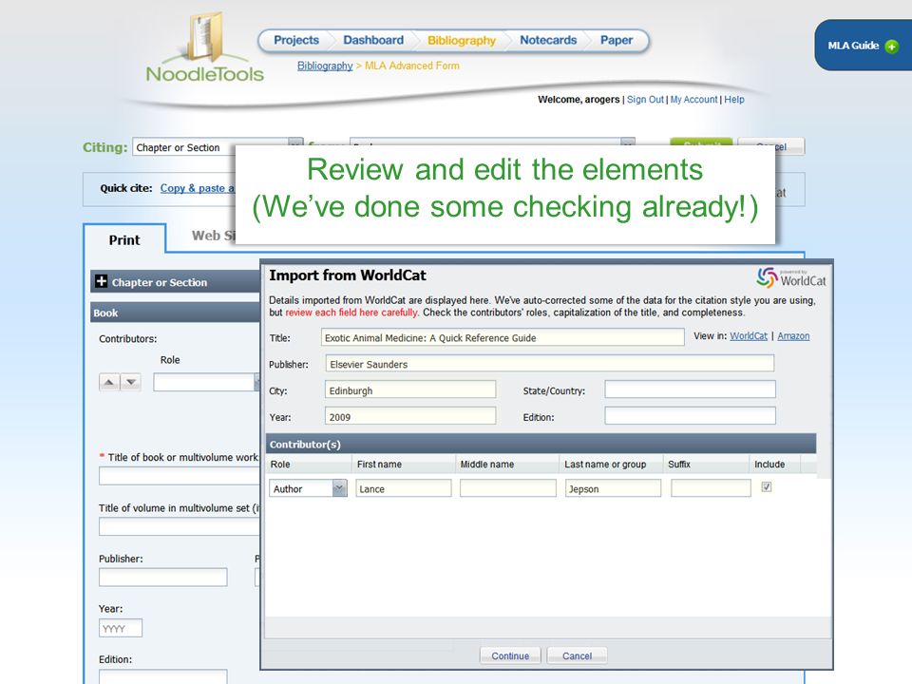Open the Projects tab
The width and height of the screenshot is (912, 684).
296,40
